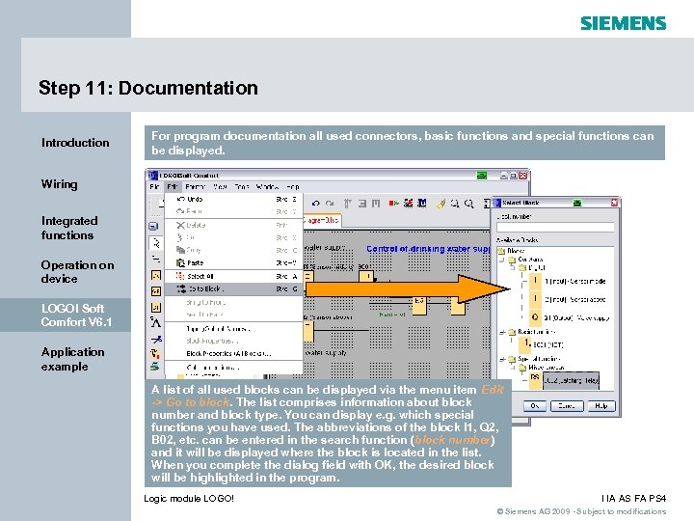Collapse the Constants folder in Select Block
Screen dimensions: 694x521
(502, 260)
